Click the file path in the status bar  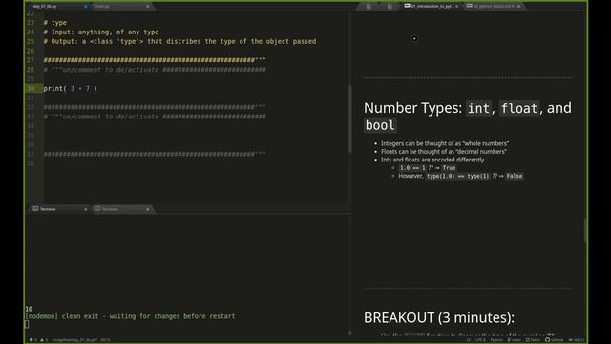pyautogui.click(x=74, y=340)
